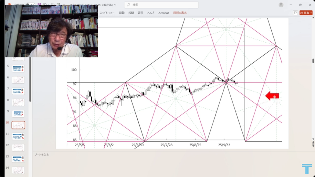Click the search magnifier icon
315x177 pixels.
point(128,5)
